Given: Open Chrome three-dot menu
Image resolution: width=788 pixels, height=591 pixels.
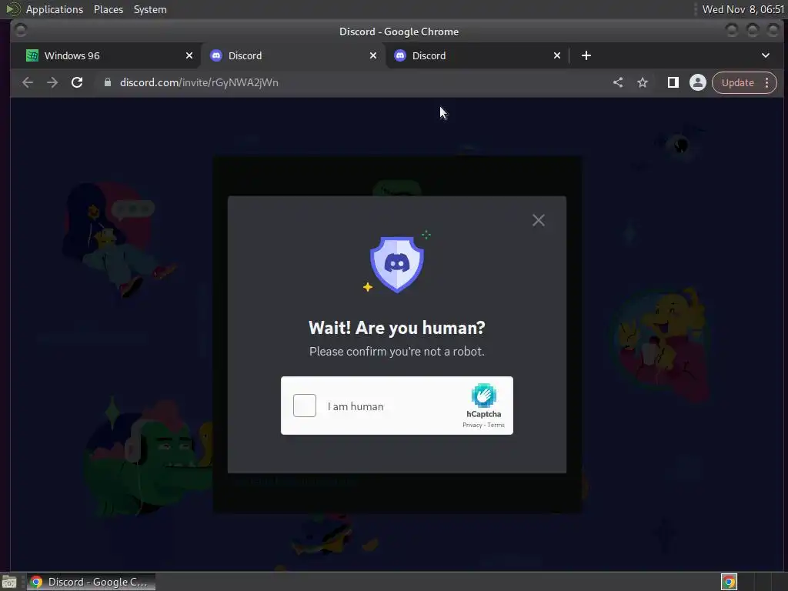Looking at the screenshot, I should tap(767, 82).
